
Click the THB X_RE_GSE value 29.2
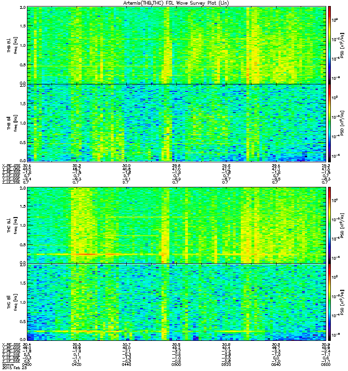click(326, 166)
